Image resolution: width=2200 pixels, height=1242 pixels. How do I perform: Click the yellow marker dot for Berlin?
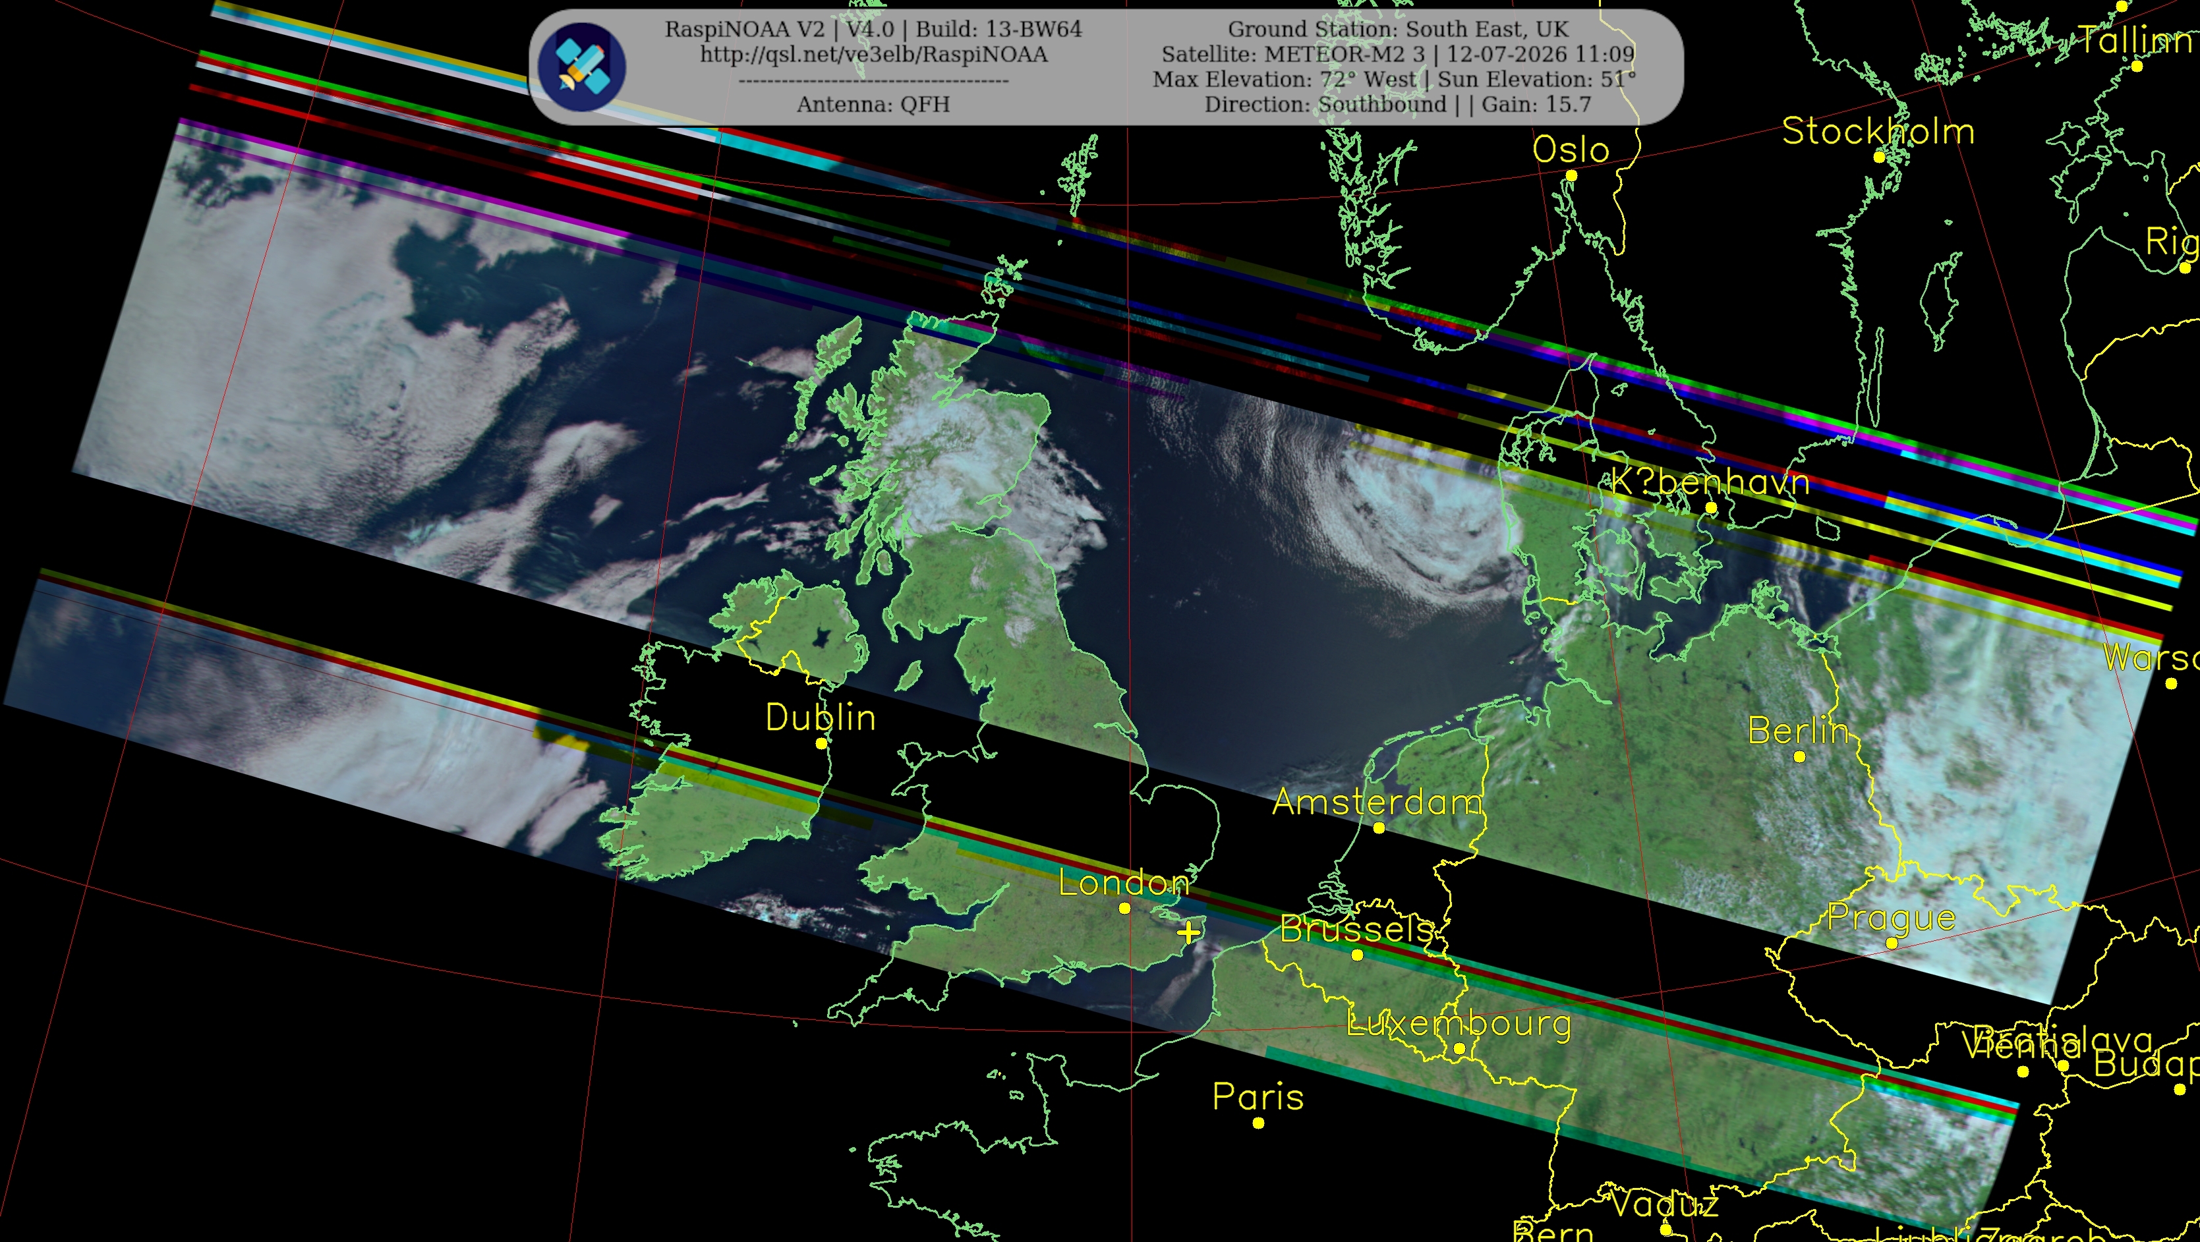tap(1799, 756)
